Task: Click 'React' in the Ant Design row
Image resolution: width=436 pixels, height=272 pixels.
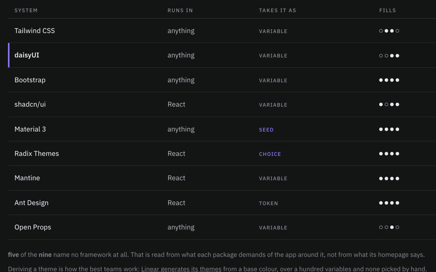Action: (x=176, y=203)
